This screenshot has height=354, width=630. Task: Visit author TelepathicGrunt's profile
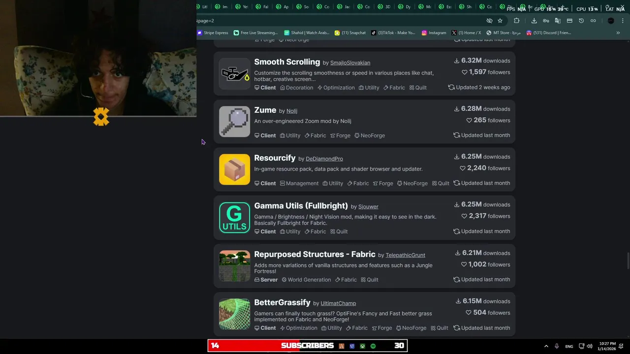406,255
